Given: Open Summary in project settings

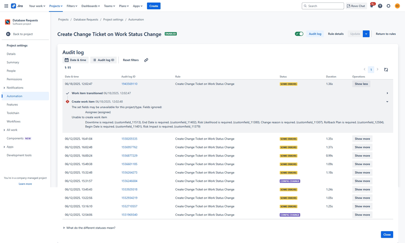Looking at the screenshot, I should click(13, 62).
